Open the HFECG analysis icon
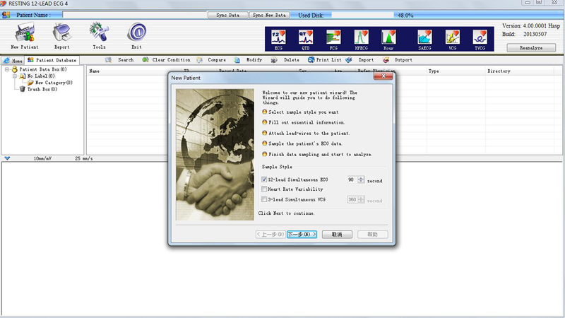 click(361, 37)
